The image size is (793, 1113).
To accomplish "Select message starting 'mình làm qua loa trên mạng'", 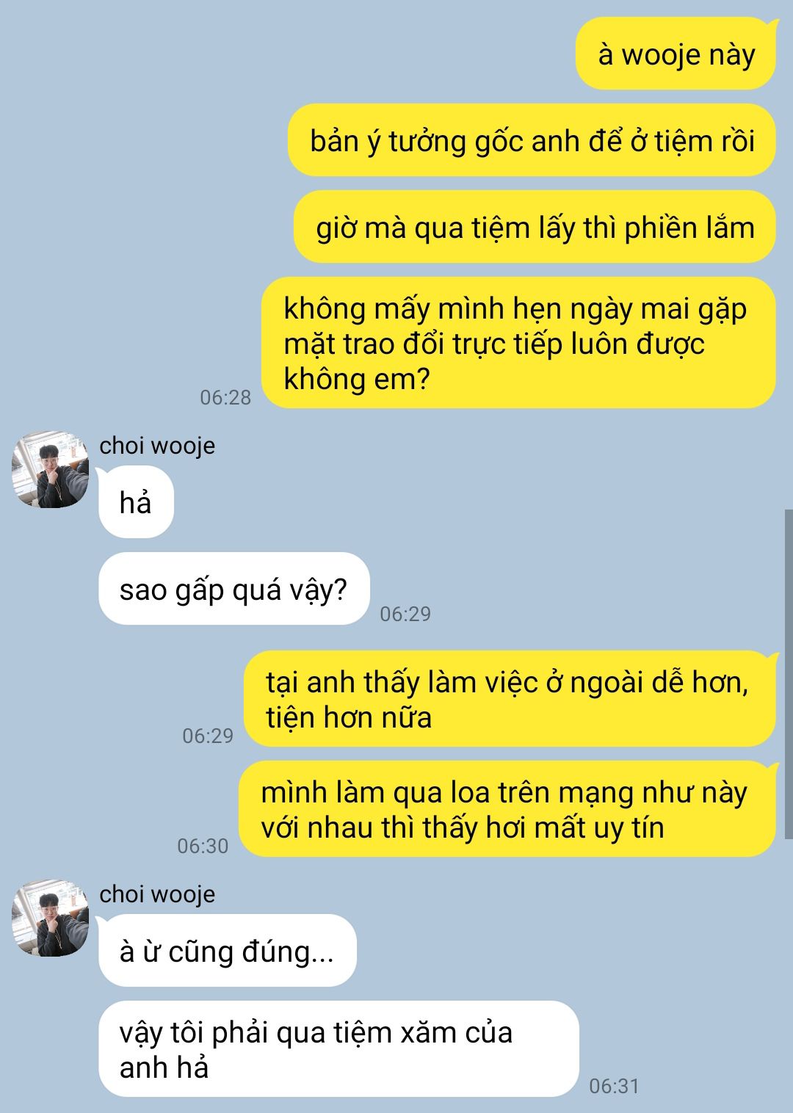I will (507, 809).
